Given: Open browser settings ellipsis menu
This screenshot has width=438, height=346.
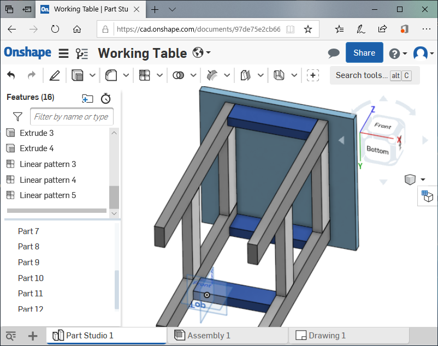Looking at the screenshot, I should (427, 29).
